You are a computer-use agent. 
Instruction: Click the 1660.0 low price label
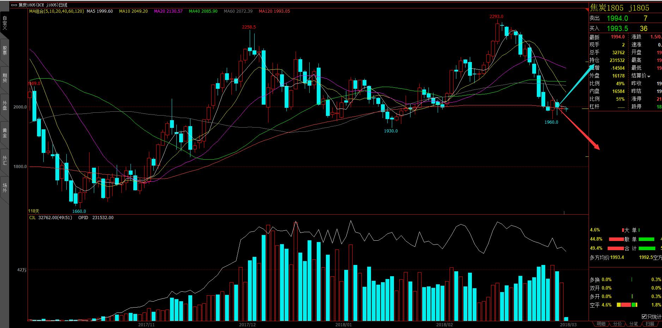click(79, 211)
